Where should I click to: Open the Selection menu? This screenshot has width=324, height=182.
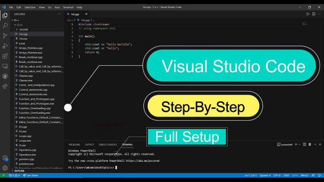(30, 7)
